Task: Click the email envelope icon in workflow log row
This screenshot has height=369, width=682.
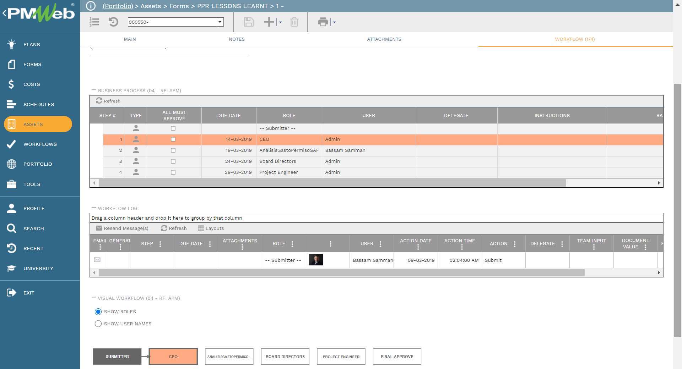Action: 97,260
